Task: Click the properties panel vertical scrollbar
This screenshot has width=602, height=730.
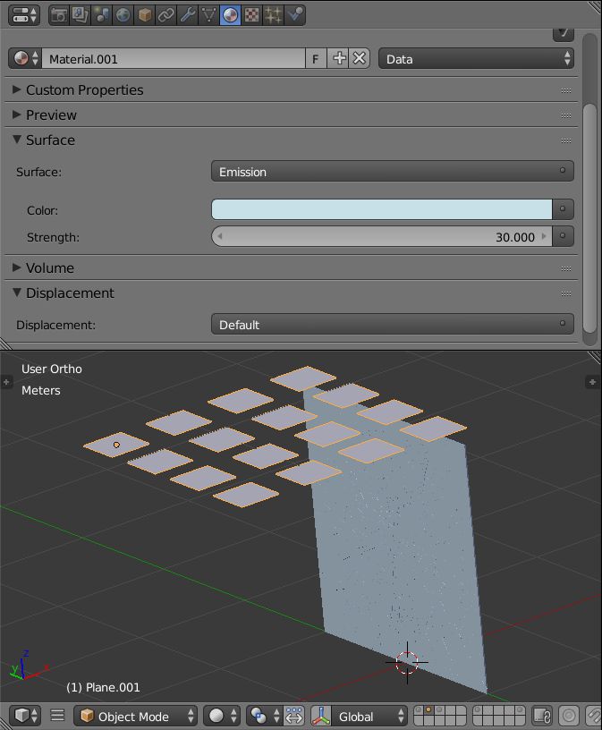Action: point(589,217)
